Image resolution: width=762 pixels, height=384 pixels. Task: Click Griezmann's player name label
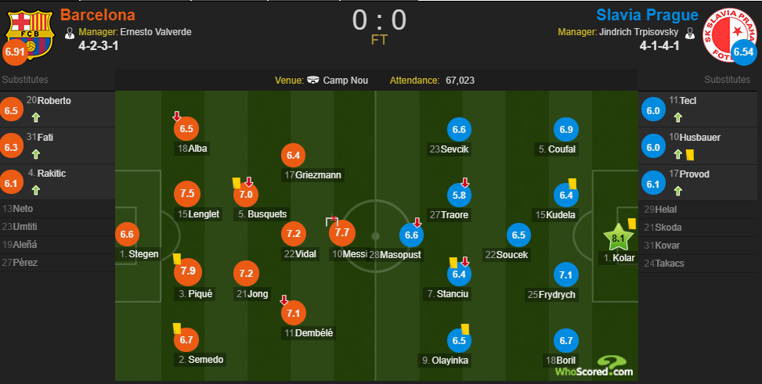[x=313, y=174]
